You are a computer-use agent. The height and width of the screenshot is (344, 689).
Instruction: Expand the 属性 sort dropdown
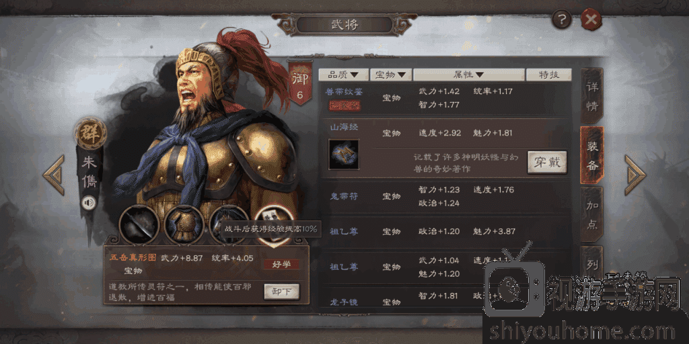pos(469,75)
